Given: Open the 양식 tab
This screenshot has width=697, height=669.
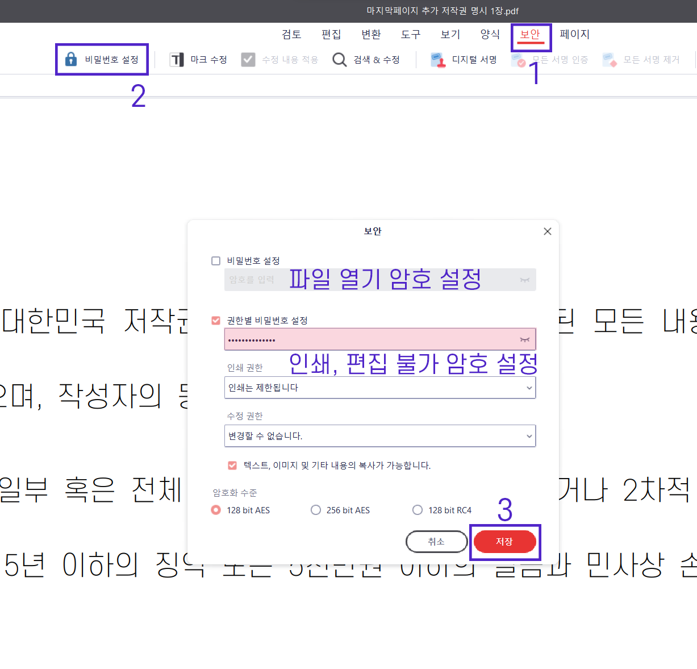Looking at the screenshot, I should [490, 34].
